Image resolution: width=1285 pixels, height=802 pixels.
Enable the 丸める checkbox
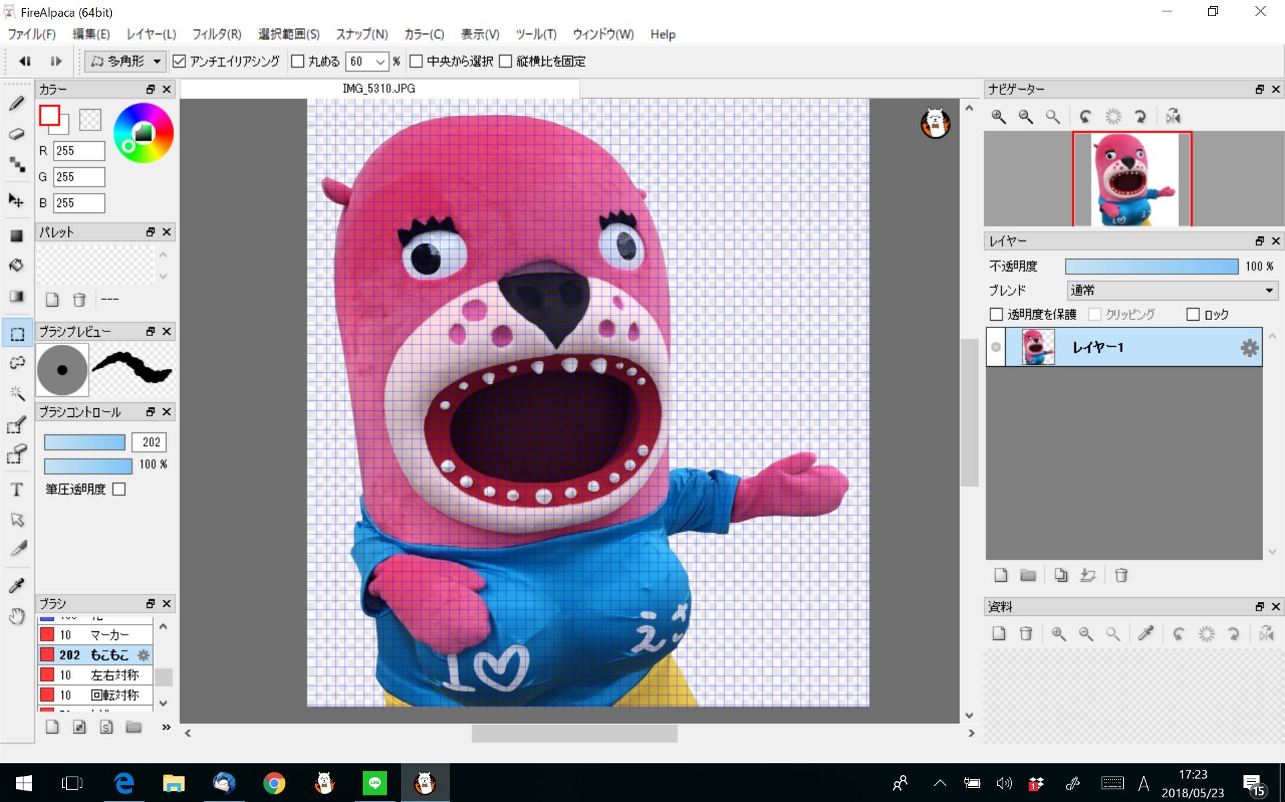point(298,62)
